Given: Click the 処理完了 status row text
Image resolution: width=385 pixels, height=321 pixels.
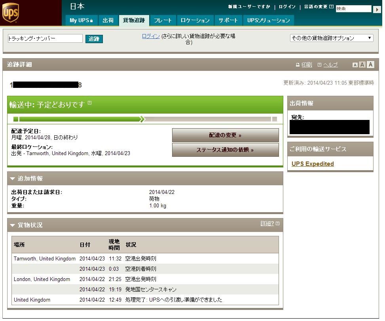Looking at the screenshot, I should [x=174, y=300].
